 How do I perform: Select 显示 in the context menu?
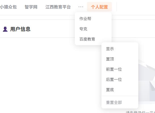coord(120,49)
